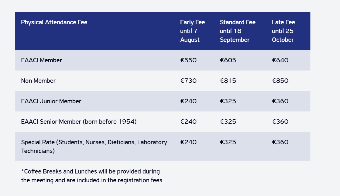Click the Standard Fee until 18 September header
Screen dimensions: 340x196
pyautogui.click(x=238, y=31)
